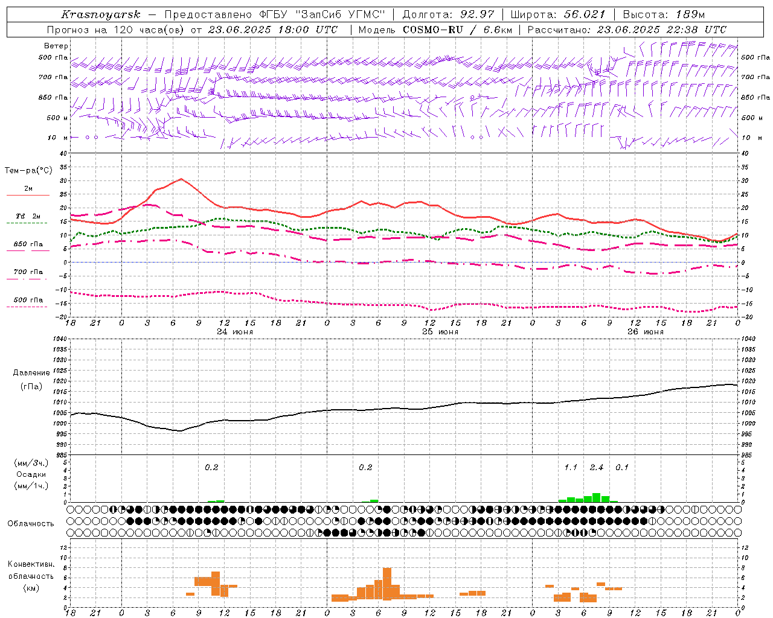Click the '500 гПа' temperature legend entry
The height and width of the screenshot is (618, 773).
[28, 300]
